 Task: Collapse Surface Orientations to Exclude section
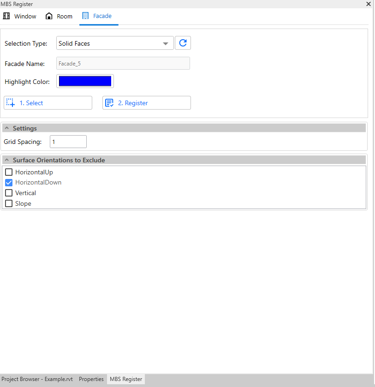pyautogui.click(x=7, y=160)
